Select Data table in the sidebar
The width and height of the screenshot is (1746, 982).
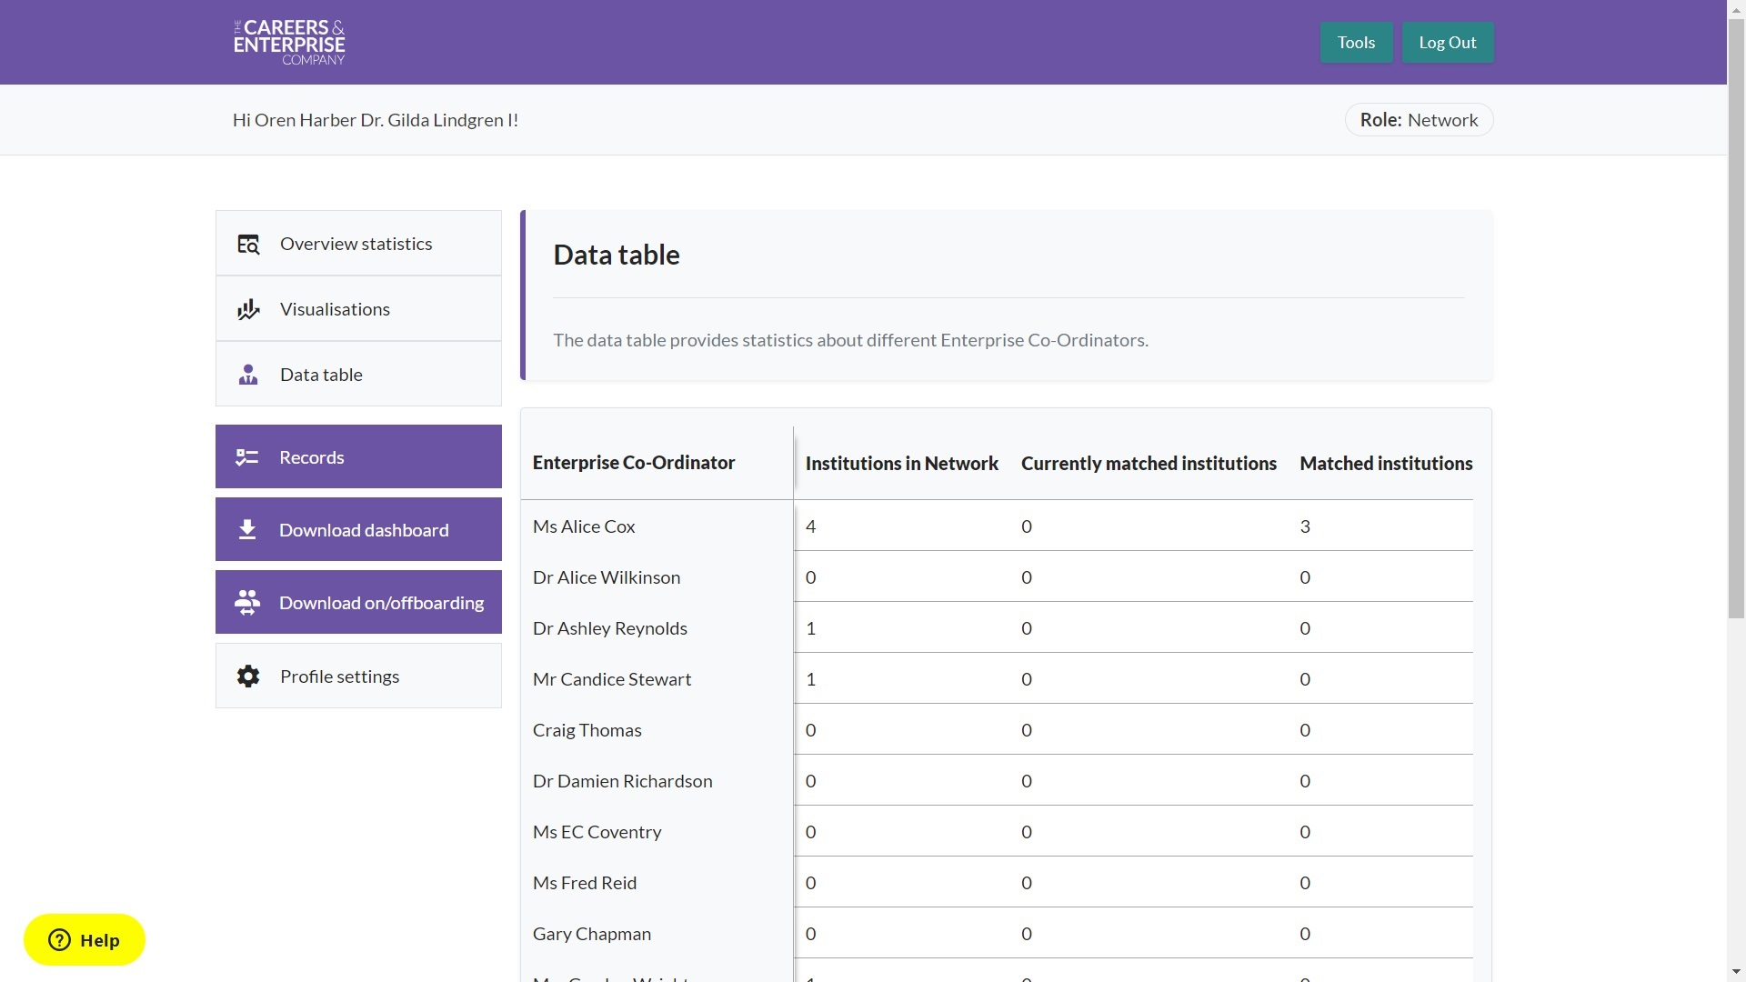pyautogui.click(x=358, y=375)
